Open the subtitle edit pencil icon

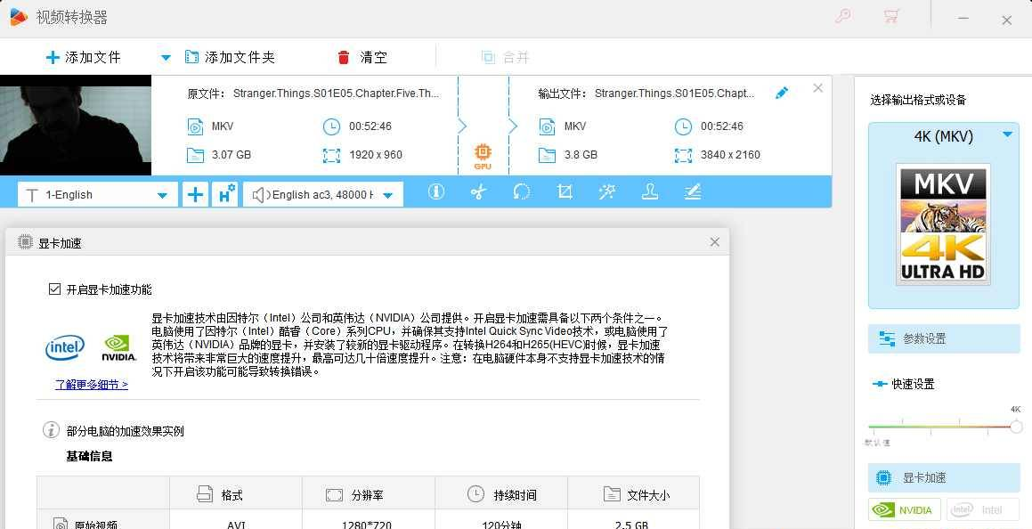[x=693, y=192]
